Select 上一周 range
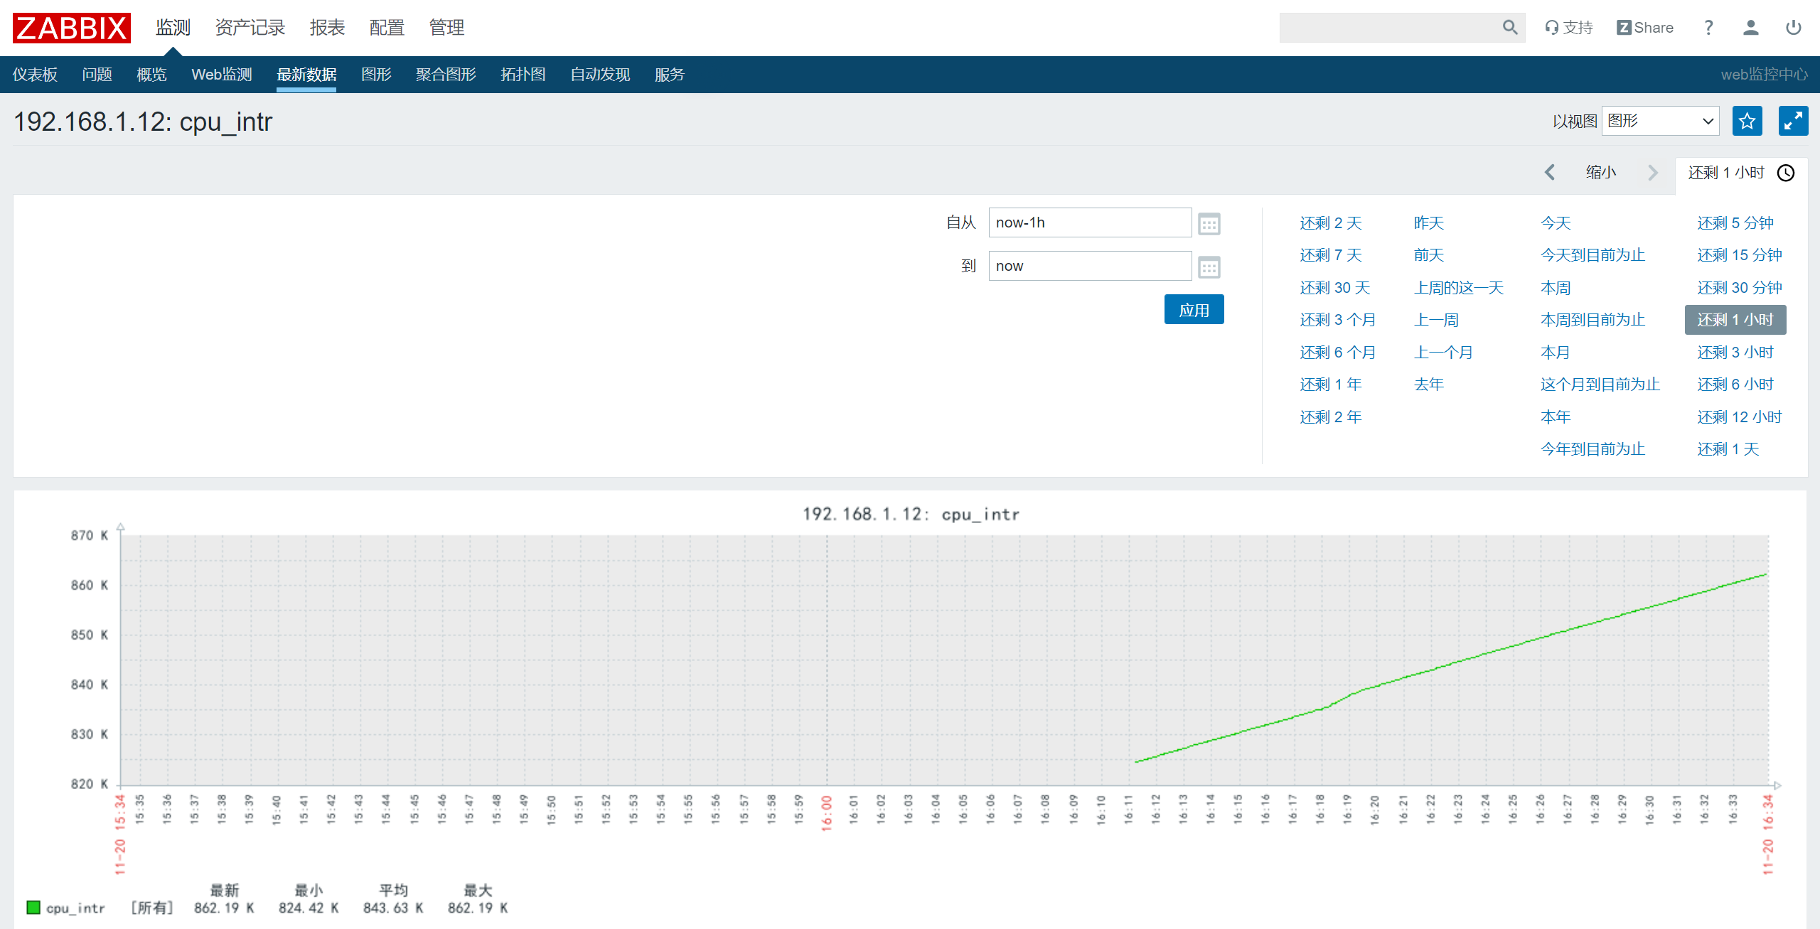Image resolution: width=1820 pixels, height=929 pixels. [1436, 320]
